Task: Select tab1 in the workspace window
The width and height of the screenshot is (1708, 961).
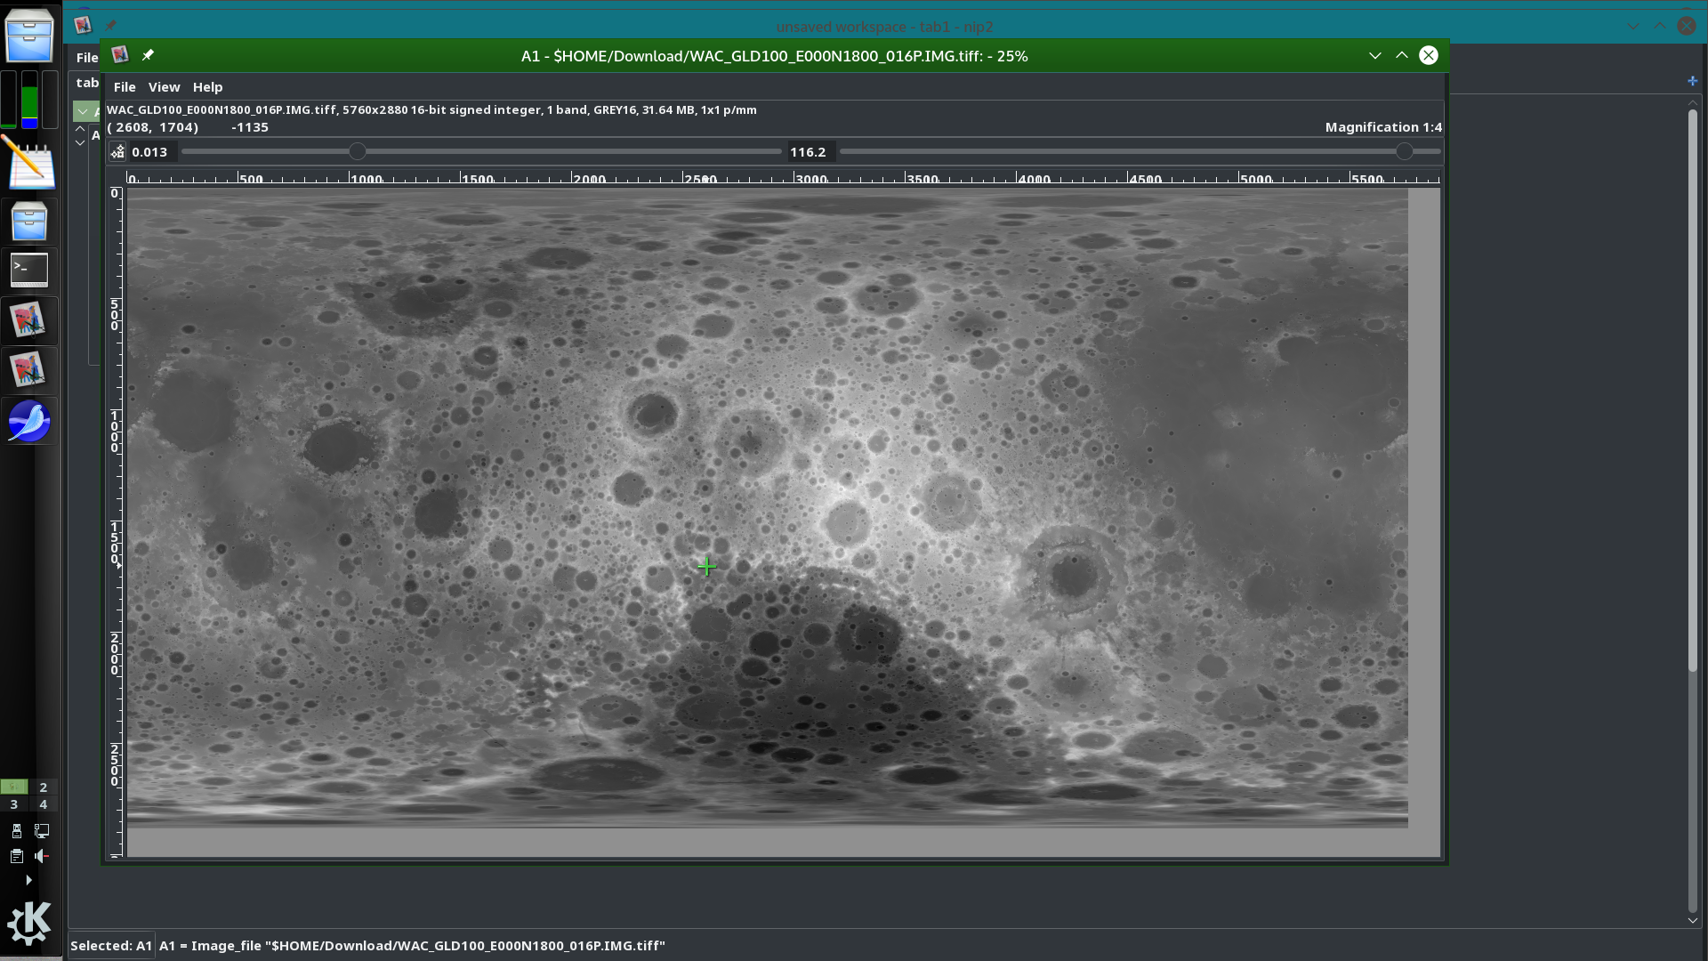Action: (87, 83)
